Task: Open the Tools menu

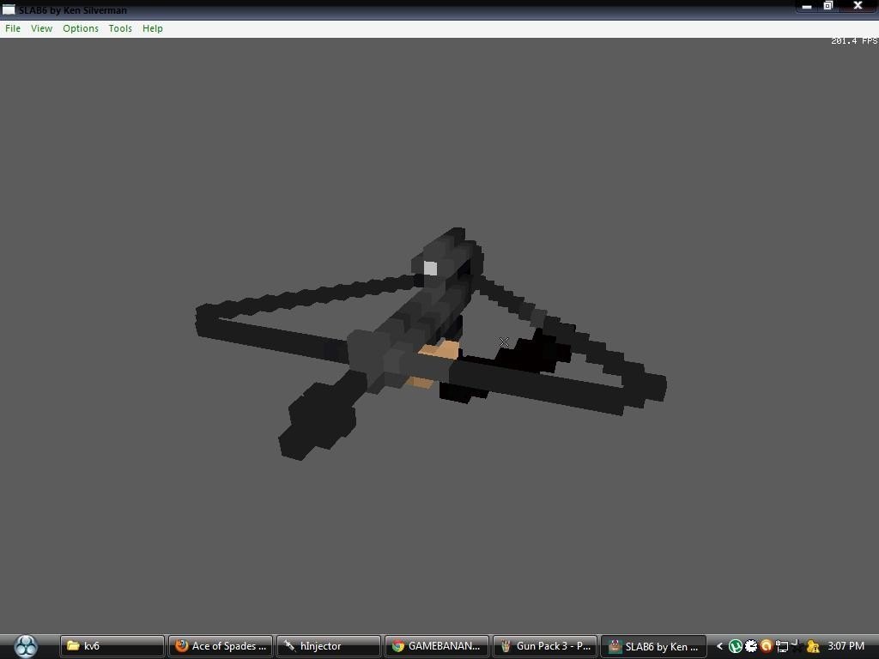Action: point(120,28)
